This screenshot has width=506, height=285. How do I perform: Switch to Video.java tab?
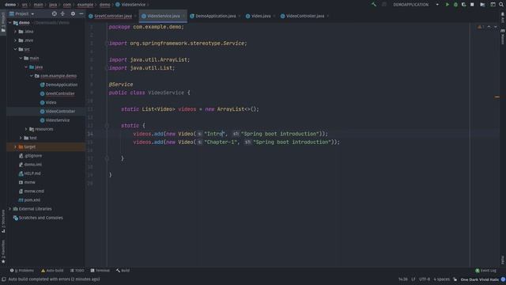click(261, 16)
